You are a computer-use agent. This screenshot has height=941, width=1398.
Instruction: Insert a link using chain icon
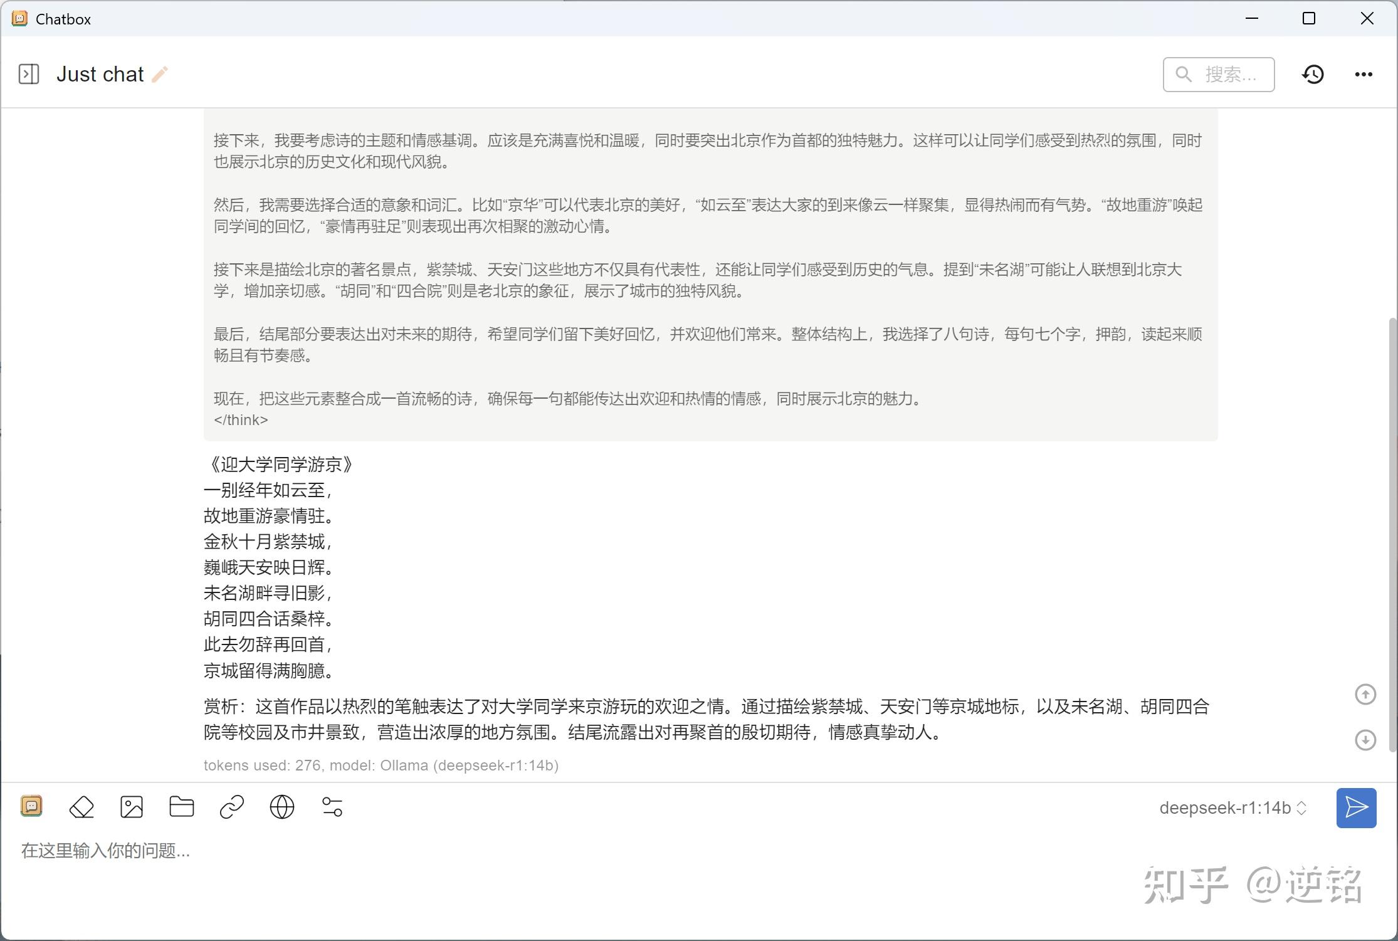pos(232,807)
